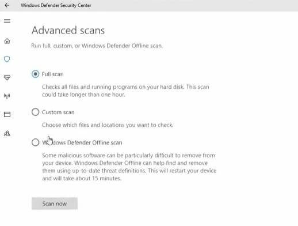Click the Scan now button

[55, 204]
